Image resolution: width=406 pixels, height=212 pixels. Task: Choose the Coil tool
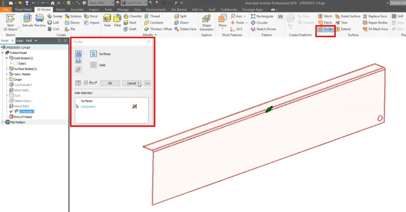tap(53, 29)
